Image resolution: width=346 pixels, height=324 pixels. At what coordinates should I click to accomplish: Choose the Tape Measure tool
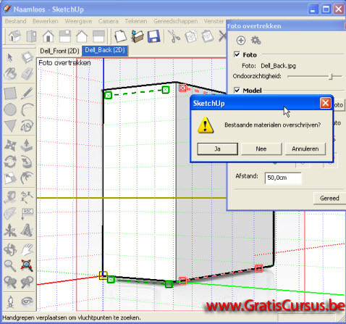pos(10,197)
